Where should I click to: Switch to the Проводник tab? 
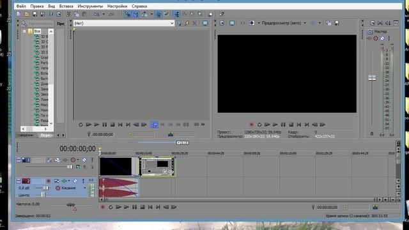(25, 135)
